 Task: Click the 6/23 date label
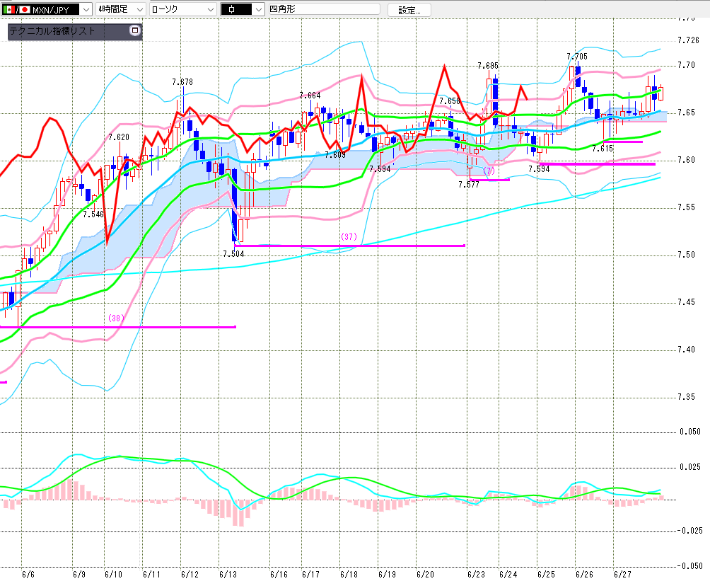pyautogui.click(x=477, y=575)
